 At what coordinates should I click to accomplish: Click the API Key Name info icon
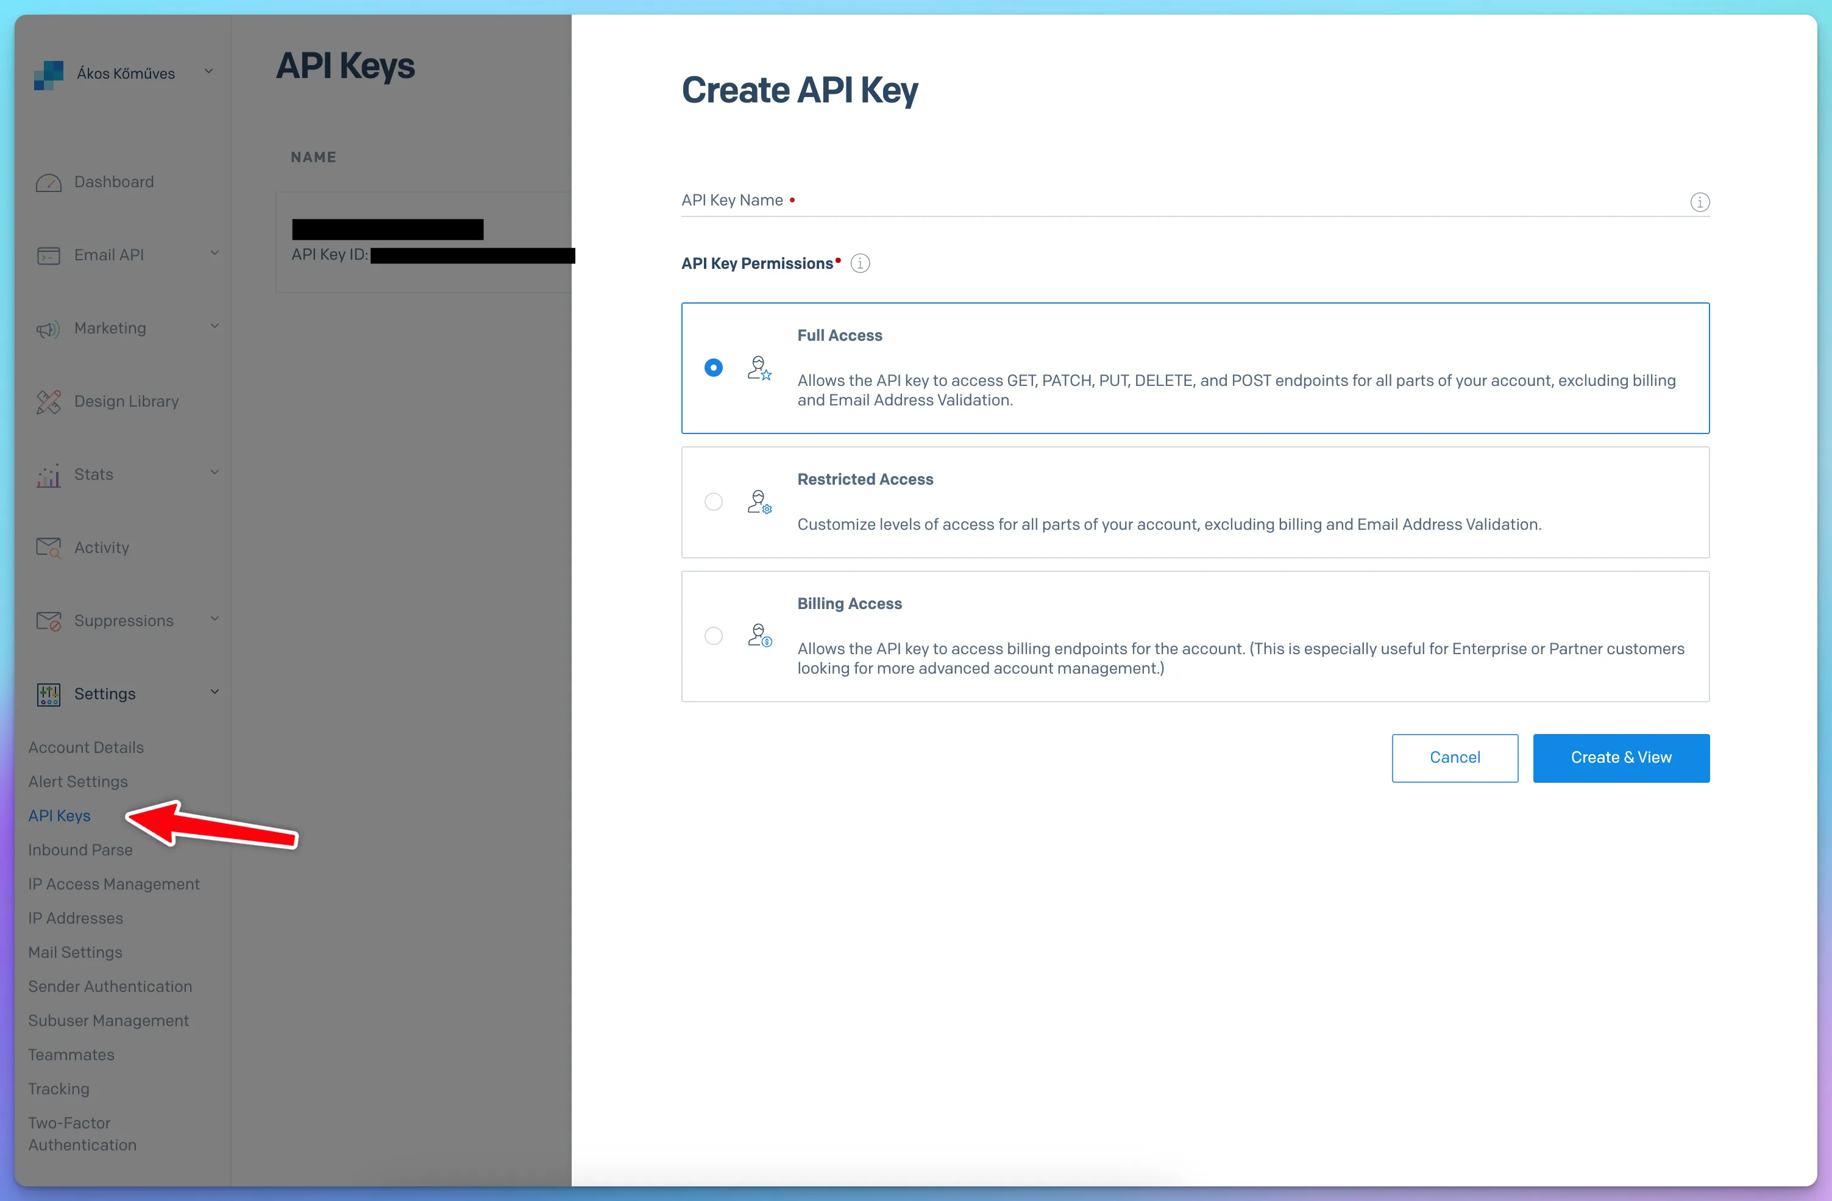point(1700,202)
